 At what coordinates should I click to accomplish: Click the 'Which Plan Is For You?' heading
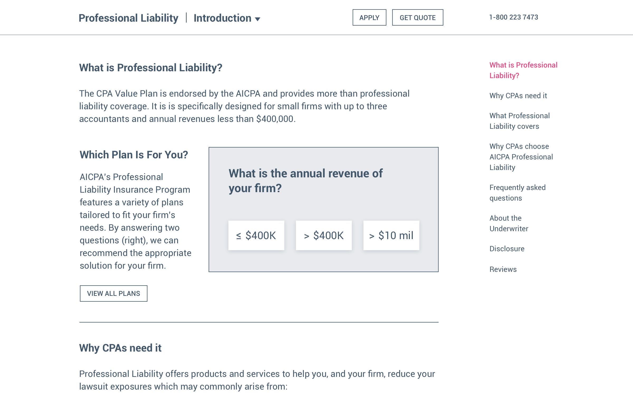pos(134,155)
